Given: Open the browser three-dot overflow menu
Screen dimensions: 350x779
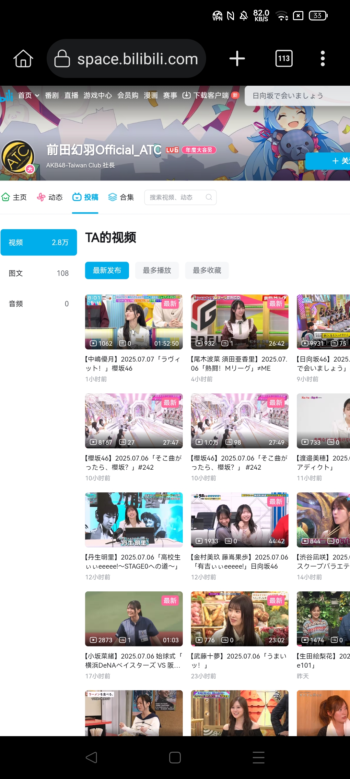Looking at the screenshot, I should [x=322, y=58].
